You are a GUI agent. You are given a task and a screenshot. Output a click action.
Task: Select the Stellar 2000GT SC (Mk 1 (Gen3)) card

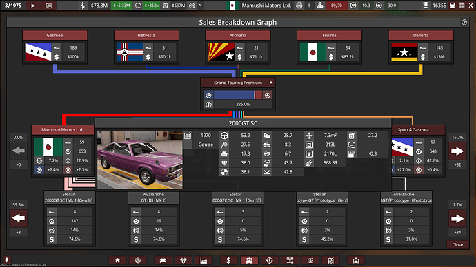[x=69, y=218]
